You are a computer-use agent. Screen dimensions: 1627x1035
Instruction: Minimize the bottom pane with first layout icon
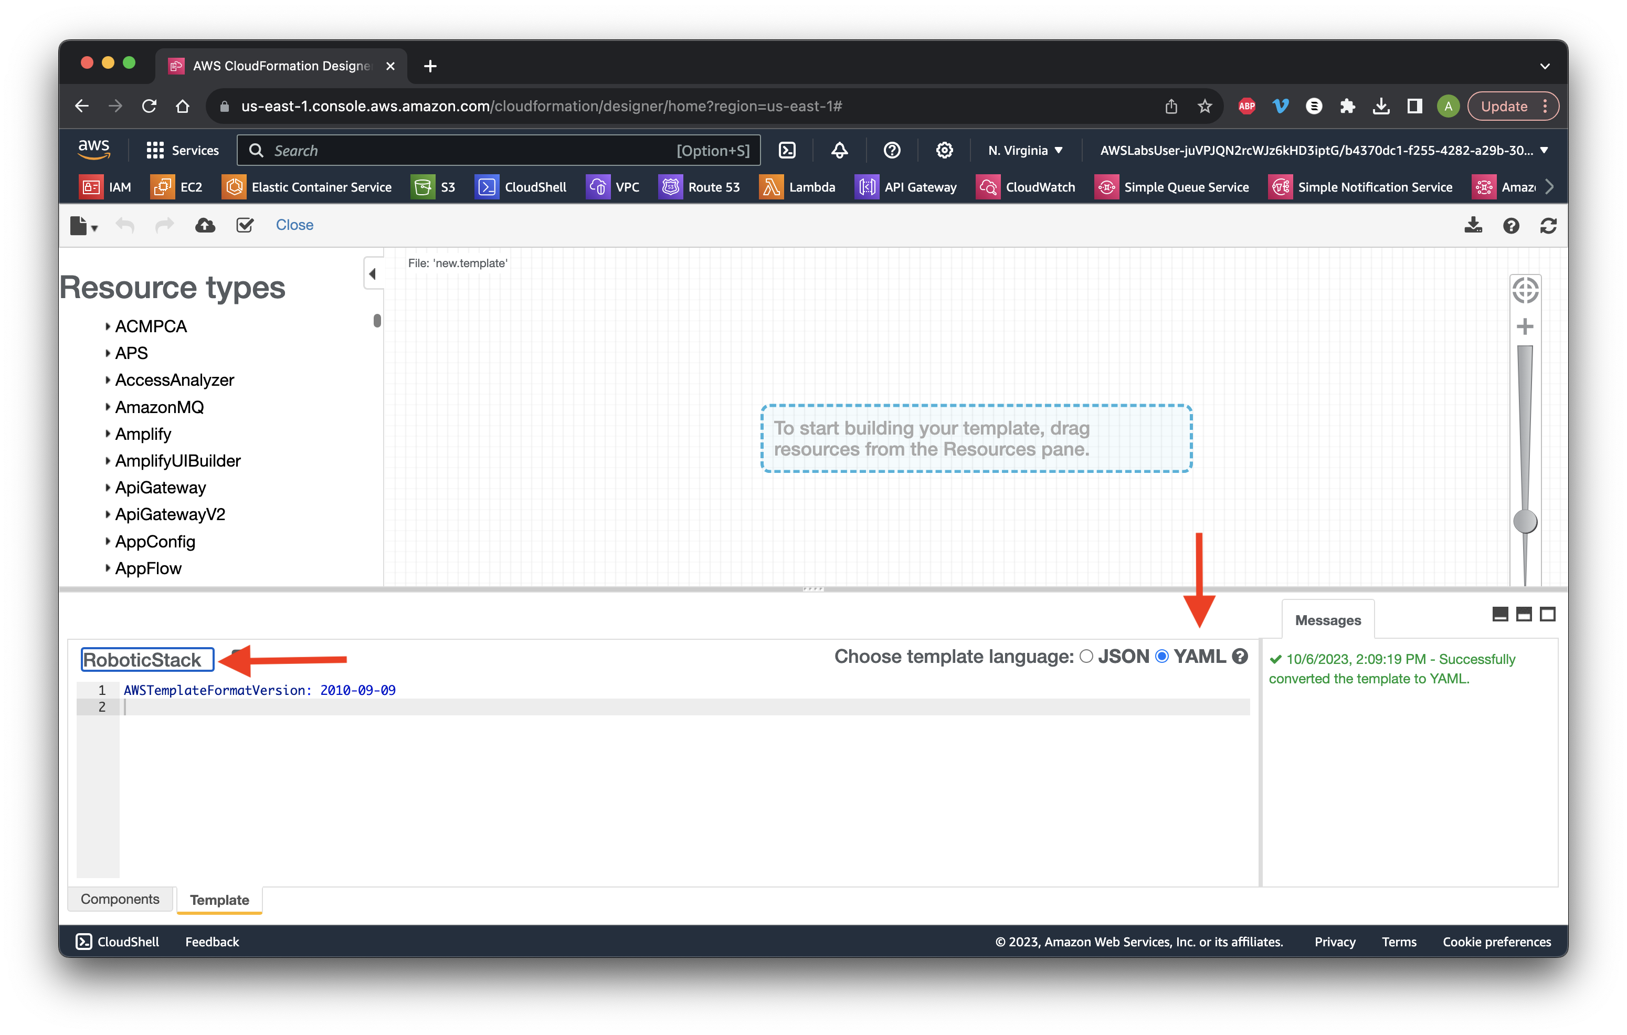click(1500, 614)
